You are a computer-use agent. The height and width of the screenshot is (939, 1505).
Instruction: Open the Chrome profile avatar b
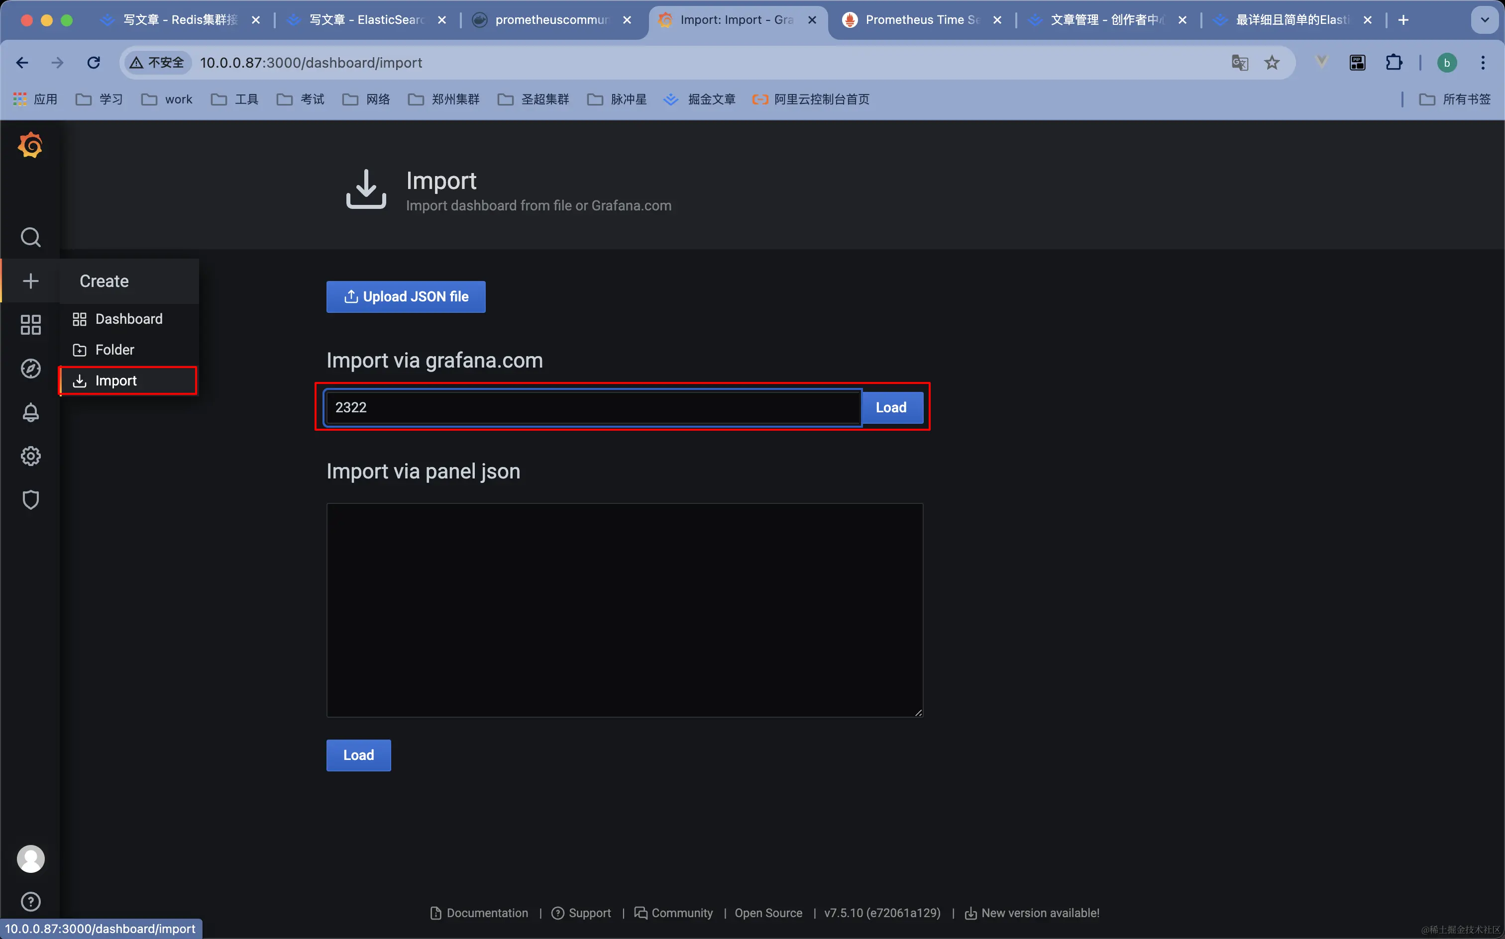click(1447, 63)
